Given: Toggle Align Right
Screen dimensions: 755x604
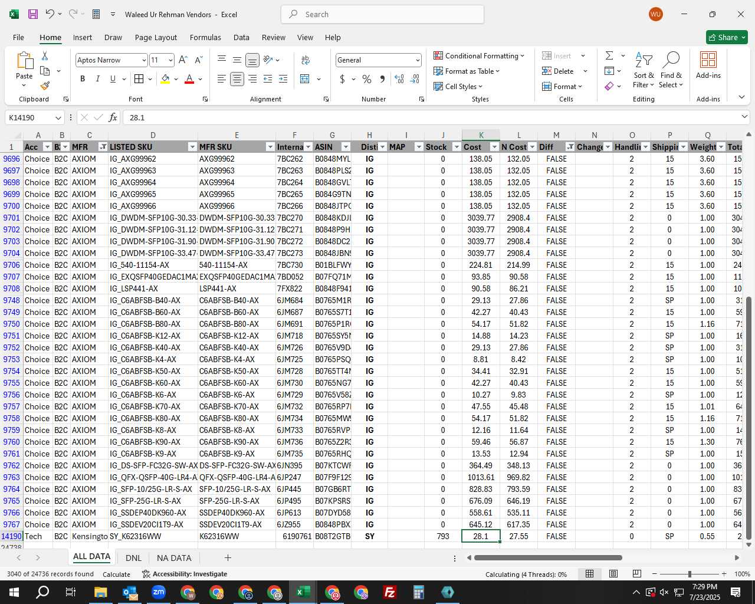Looking at the screenshot, I should click(x=252, y=79).
